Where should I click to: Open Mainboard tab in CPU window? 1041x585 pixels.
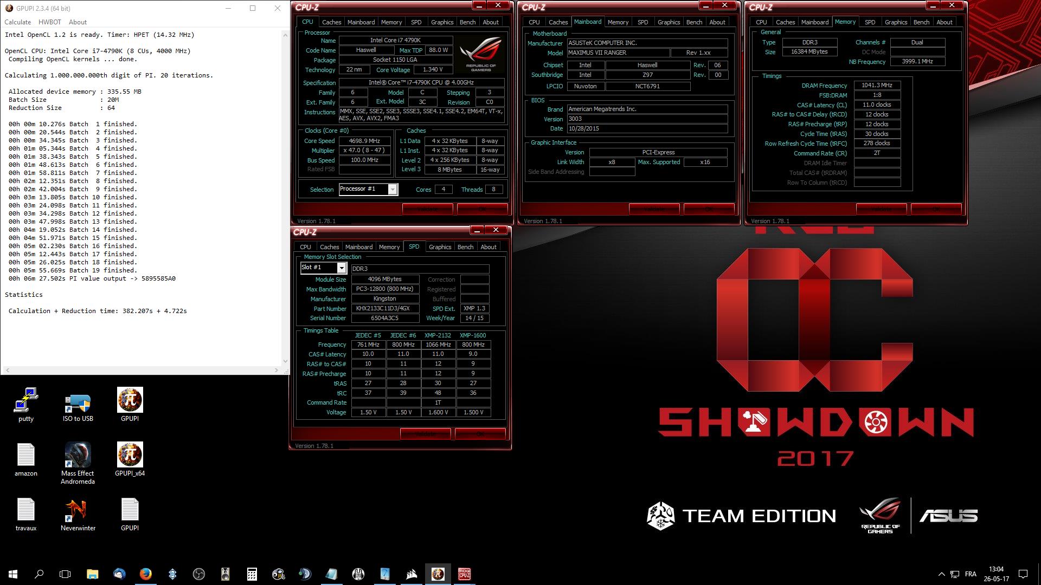pyautogui.click(x=361, y=22)
